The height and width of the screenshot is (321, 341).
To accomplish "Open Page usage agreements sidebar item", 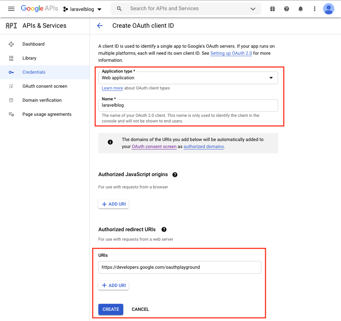I will (x=45, y=114).
